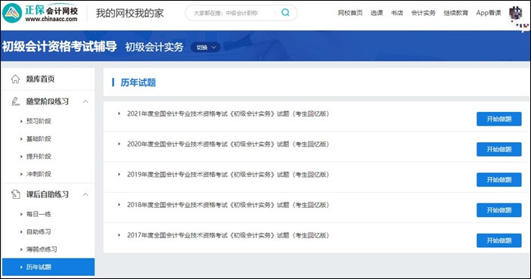Click the pencil icon beside 随堂阶段练习

point(15,101)
